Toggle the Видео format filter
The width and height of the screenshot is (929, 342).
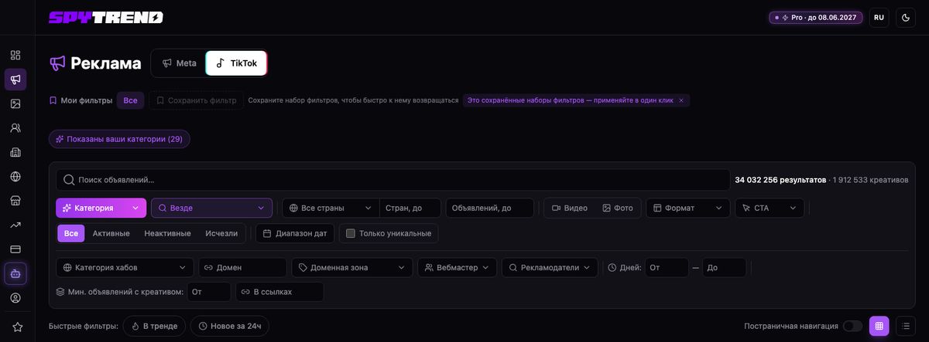point(569,208)
